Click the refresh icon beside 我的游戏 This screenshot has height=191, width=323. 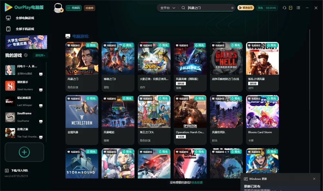[x=26, y=55]
